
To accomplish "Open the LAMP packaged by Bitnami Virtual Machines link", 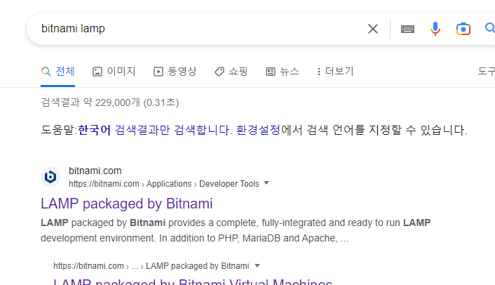I will click(193, 281).
